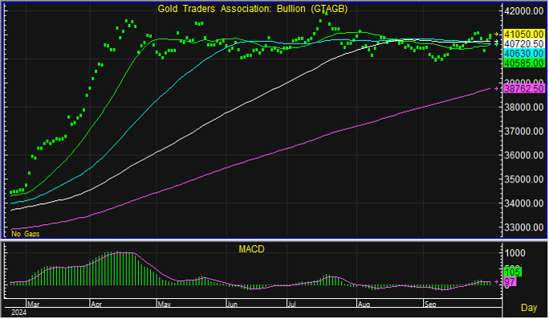
Task: Click the Sep label on time axis
Action: tap(430, 304)
